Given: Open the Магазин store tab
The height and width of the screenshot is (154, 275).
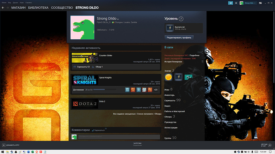Looking at the screenshot, I should 18,8.
